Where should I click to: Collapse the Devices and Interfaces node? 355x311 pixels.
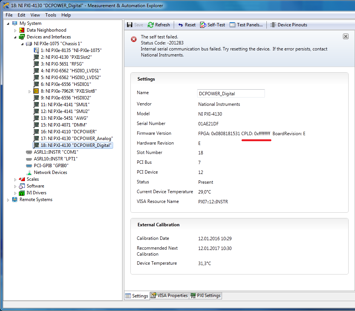tap(15, 37)
